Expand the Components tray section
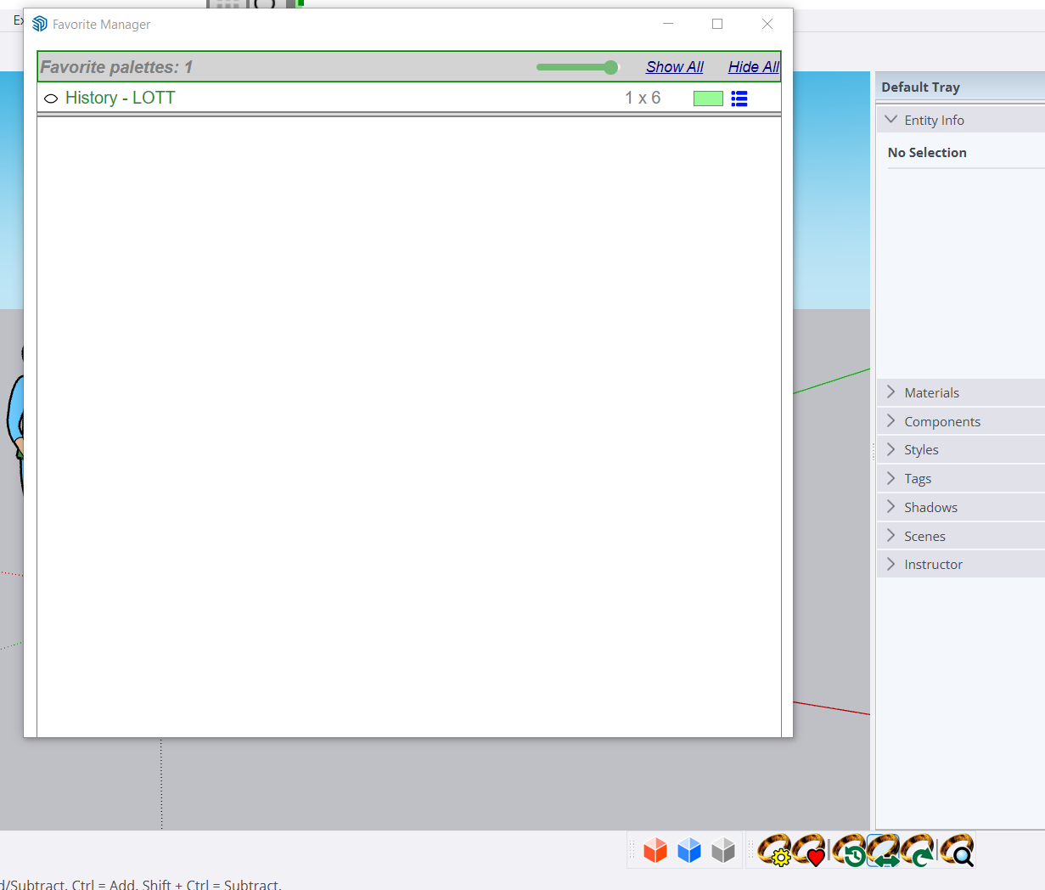The image size is (1045, 890). point(891,421)
